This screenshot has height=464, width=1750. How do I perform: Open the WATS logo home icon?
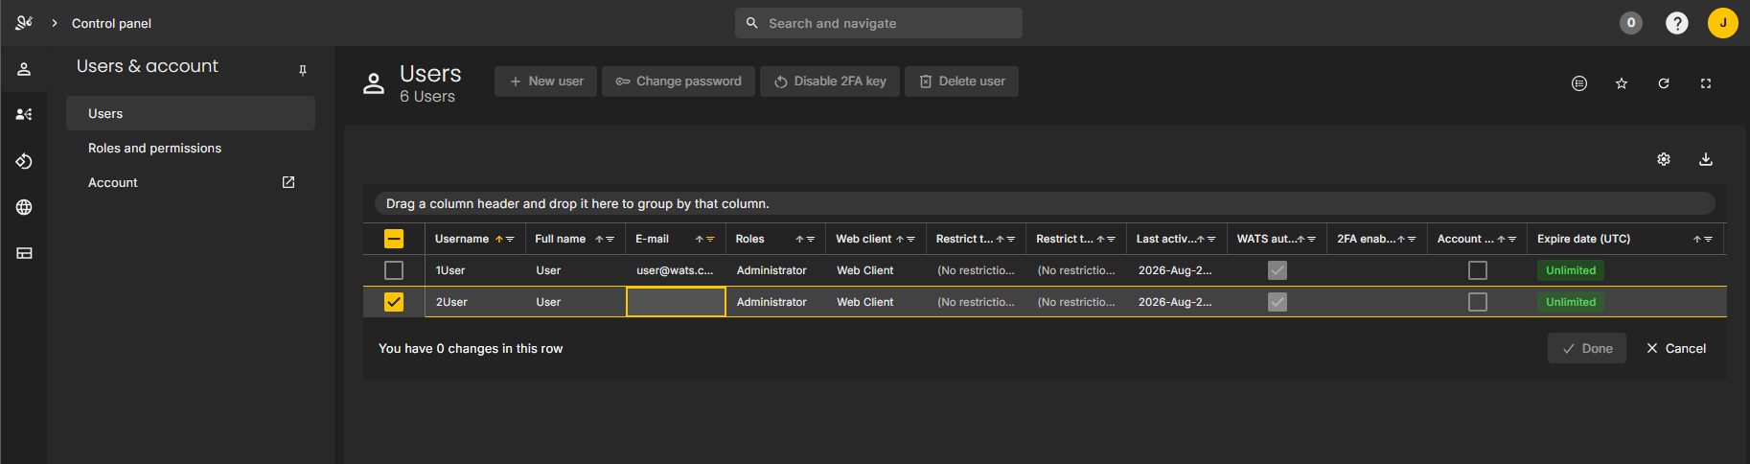24,23
